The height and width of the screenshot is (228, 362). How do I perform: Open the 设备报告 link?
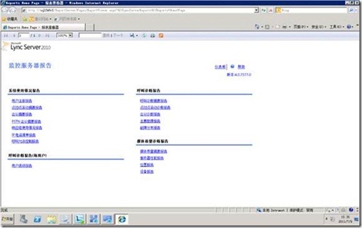(147, 171)
